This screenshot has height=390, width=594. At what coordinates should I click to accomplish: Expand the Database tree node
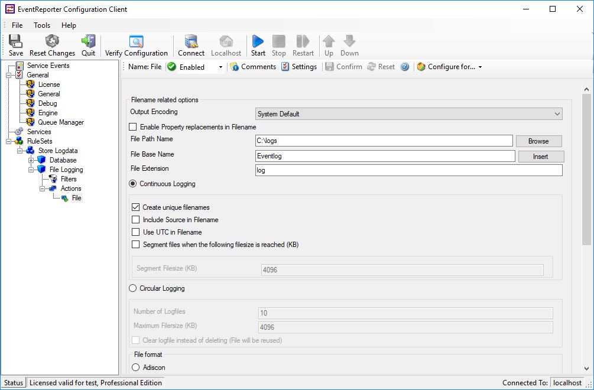[x=31, y=160]
